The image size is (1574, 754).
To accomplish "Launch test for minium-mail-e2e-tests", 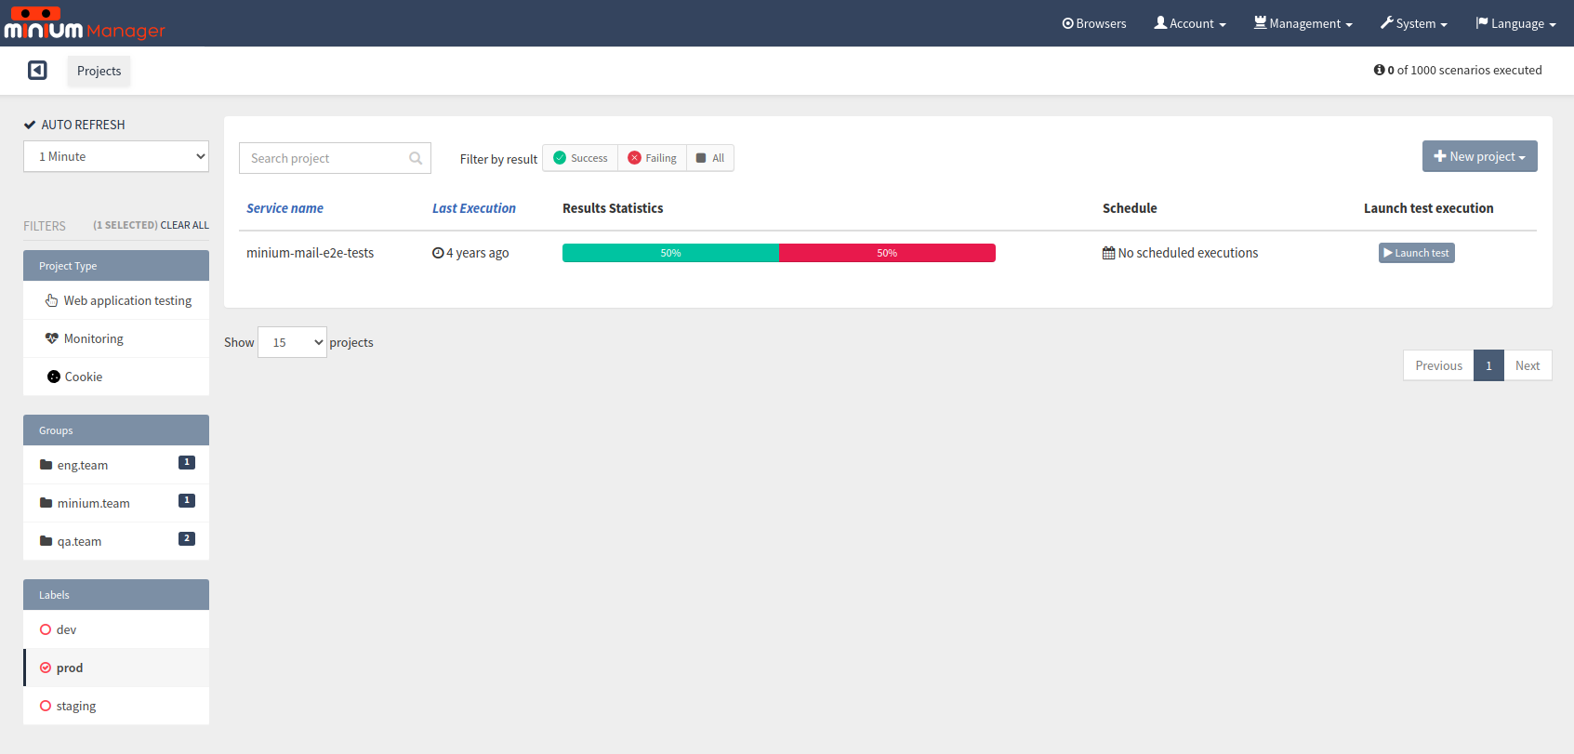I will [1417, 253].
